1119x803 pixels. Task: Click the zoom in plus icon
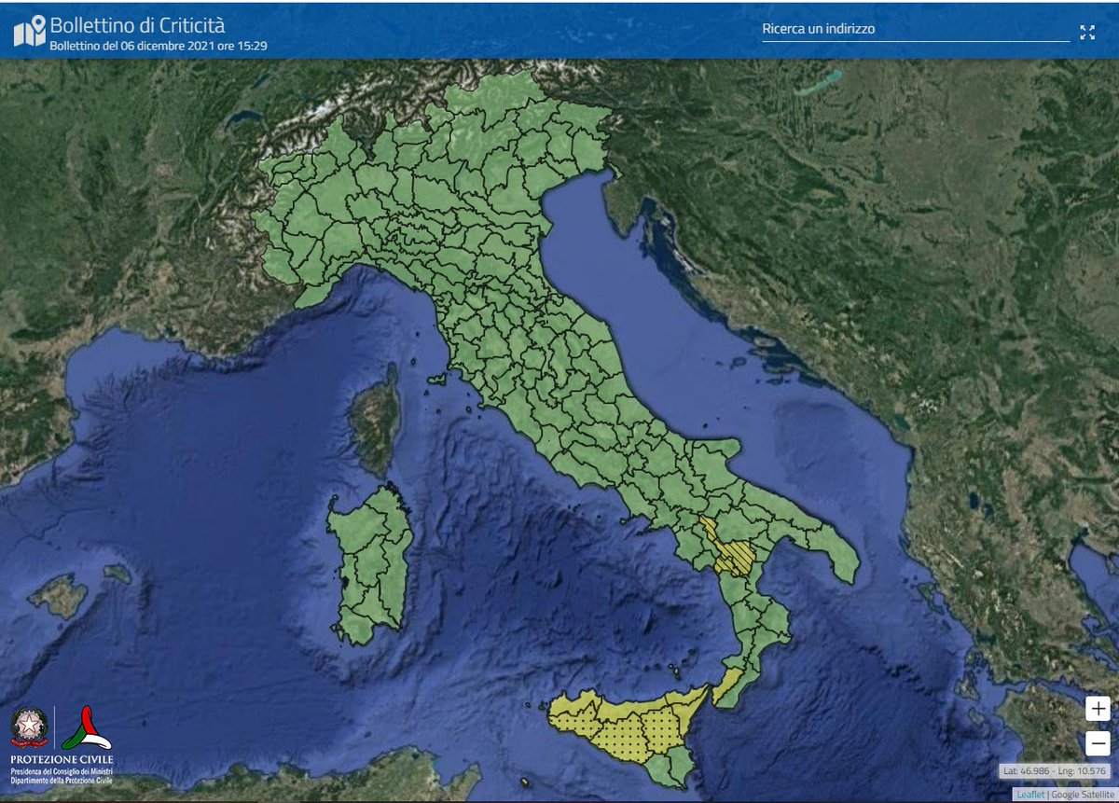1098,709
